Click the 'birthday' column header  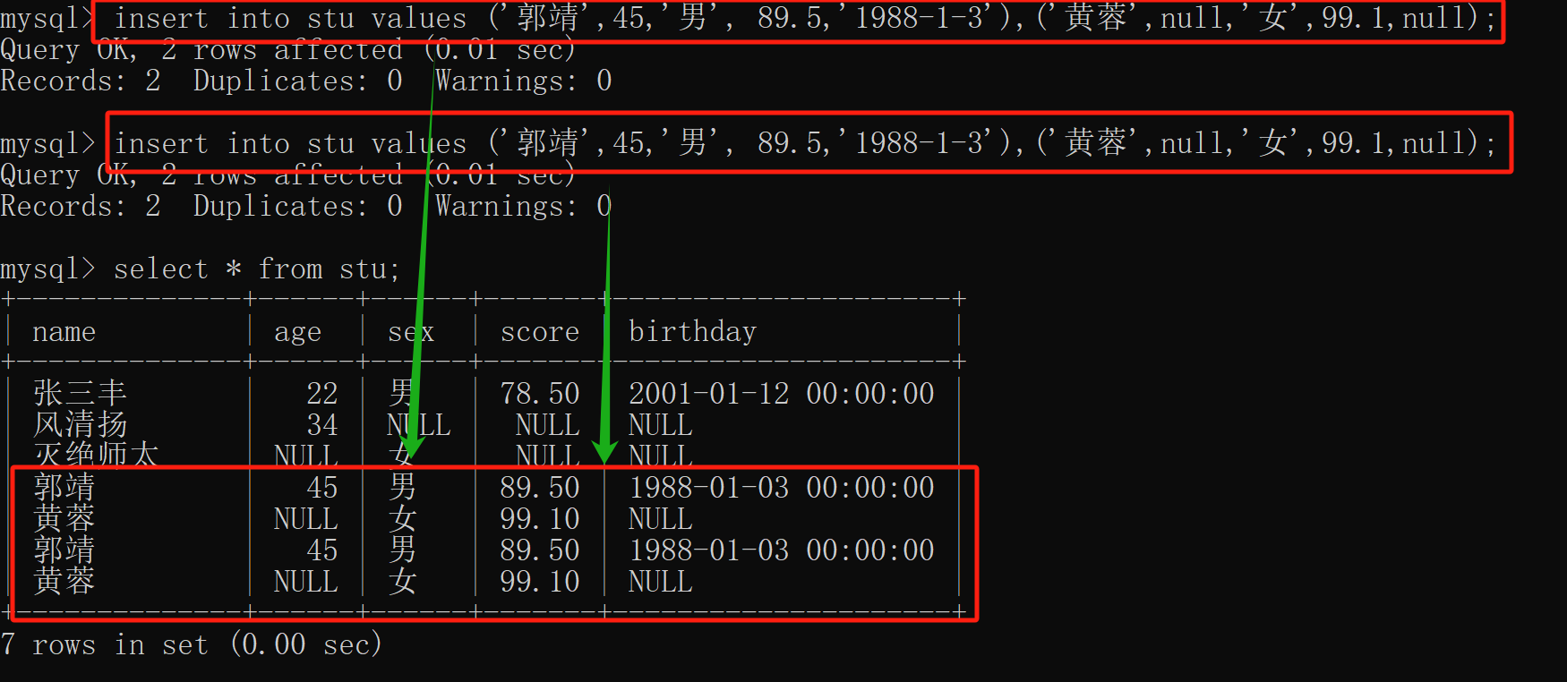pos(692,332)
